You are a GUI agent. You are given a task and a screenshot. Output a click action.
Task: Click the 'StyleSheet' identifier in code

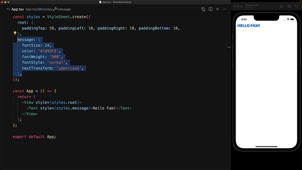point(59,17)
